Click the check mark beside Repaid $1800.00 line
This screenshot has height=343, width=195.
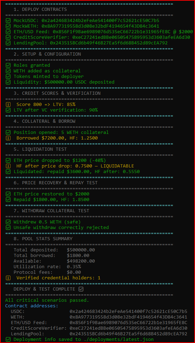tap(8, 200)
